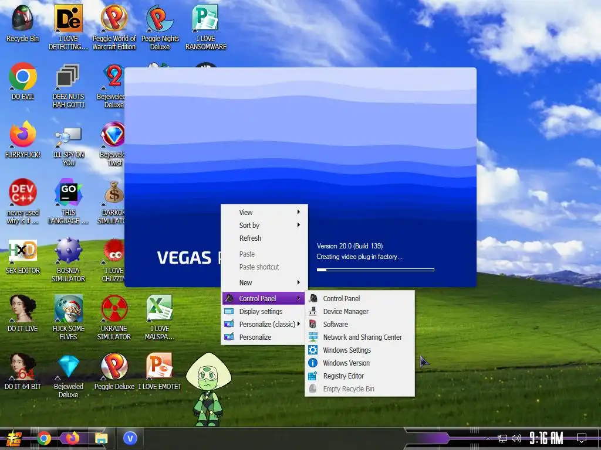Viewport: 601px width, 450px height.
Task: Click the green Peridot desktop character
Action: click(x=208, y=388)
